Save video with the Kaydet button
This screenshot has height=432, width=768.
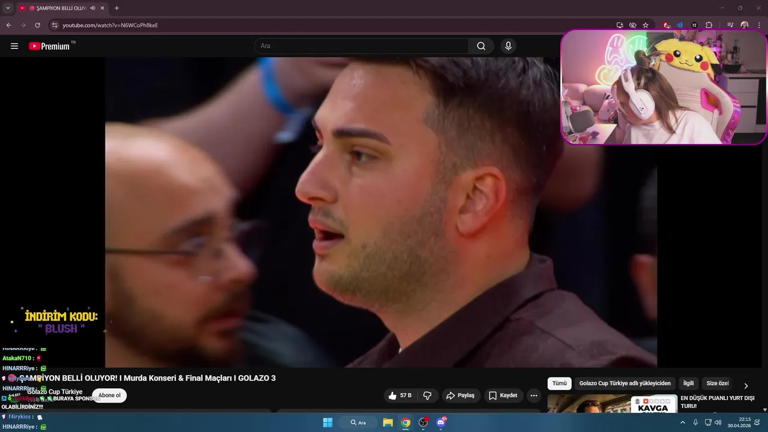[x=503, y=395]
